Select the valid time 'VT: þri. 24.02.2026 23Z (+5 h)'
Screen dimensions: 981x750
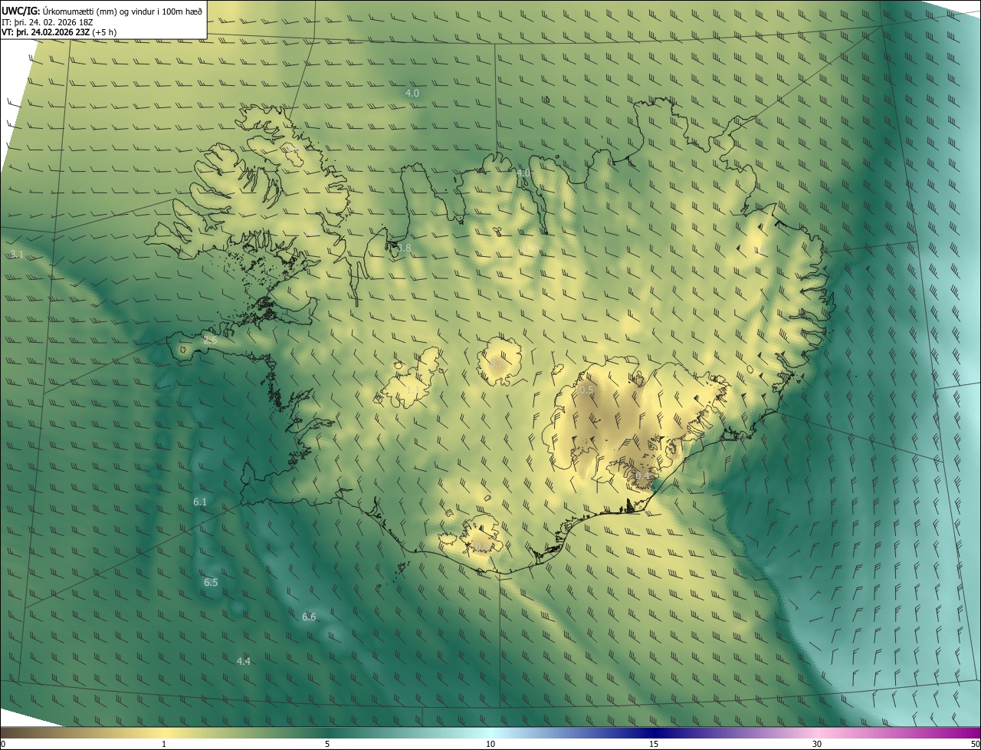click(x=59, y=32)
